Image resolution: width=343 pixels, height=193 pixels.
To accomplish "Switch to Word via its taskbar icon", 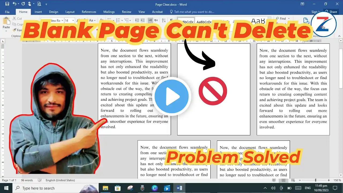I will (x=179, y=188).
